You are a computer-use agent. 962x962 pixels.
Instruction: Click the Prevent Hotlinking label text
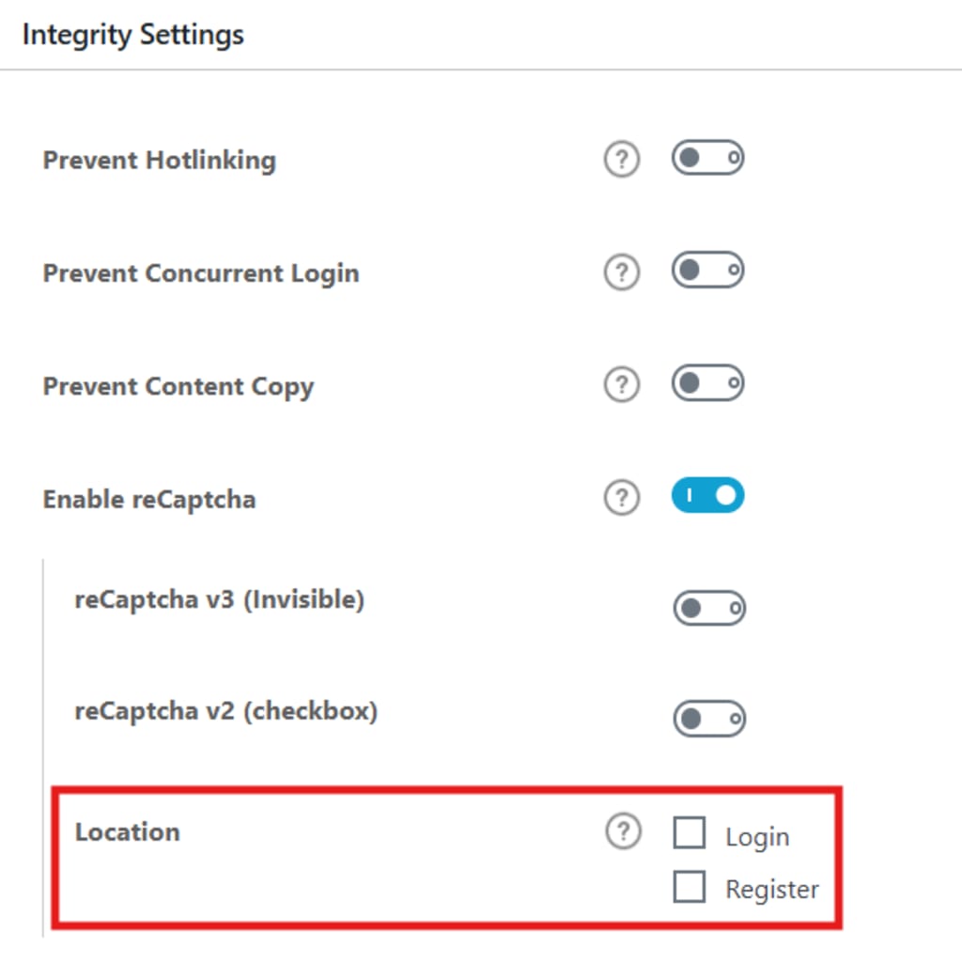[160, 161]
